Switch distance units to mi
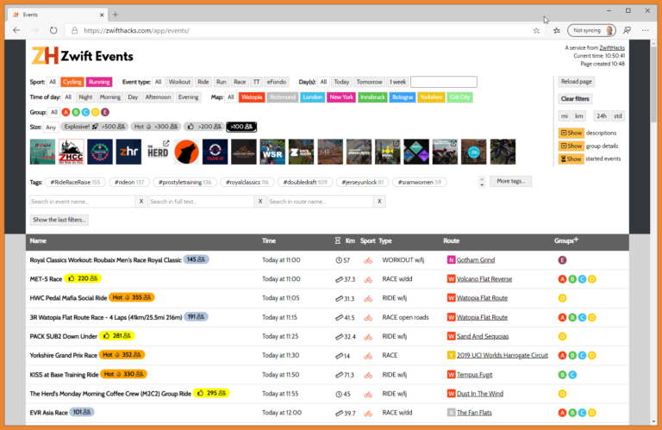This screenshot has width=662, height=430. [565, 116]
